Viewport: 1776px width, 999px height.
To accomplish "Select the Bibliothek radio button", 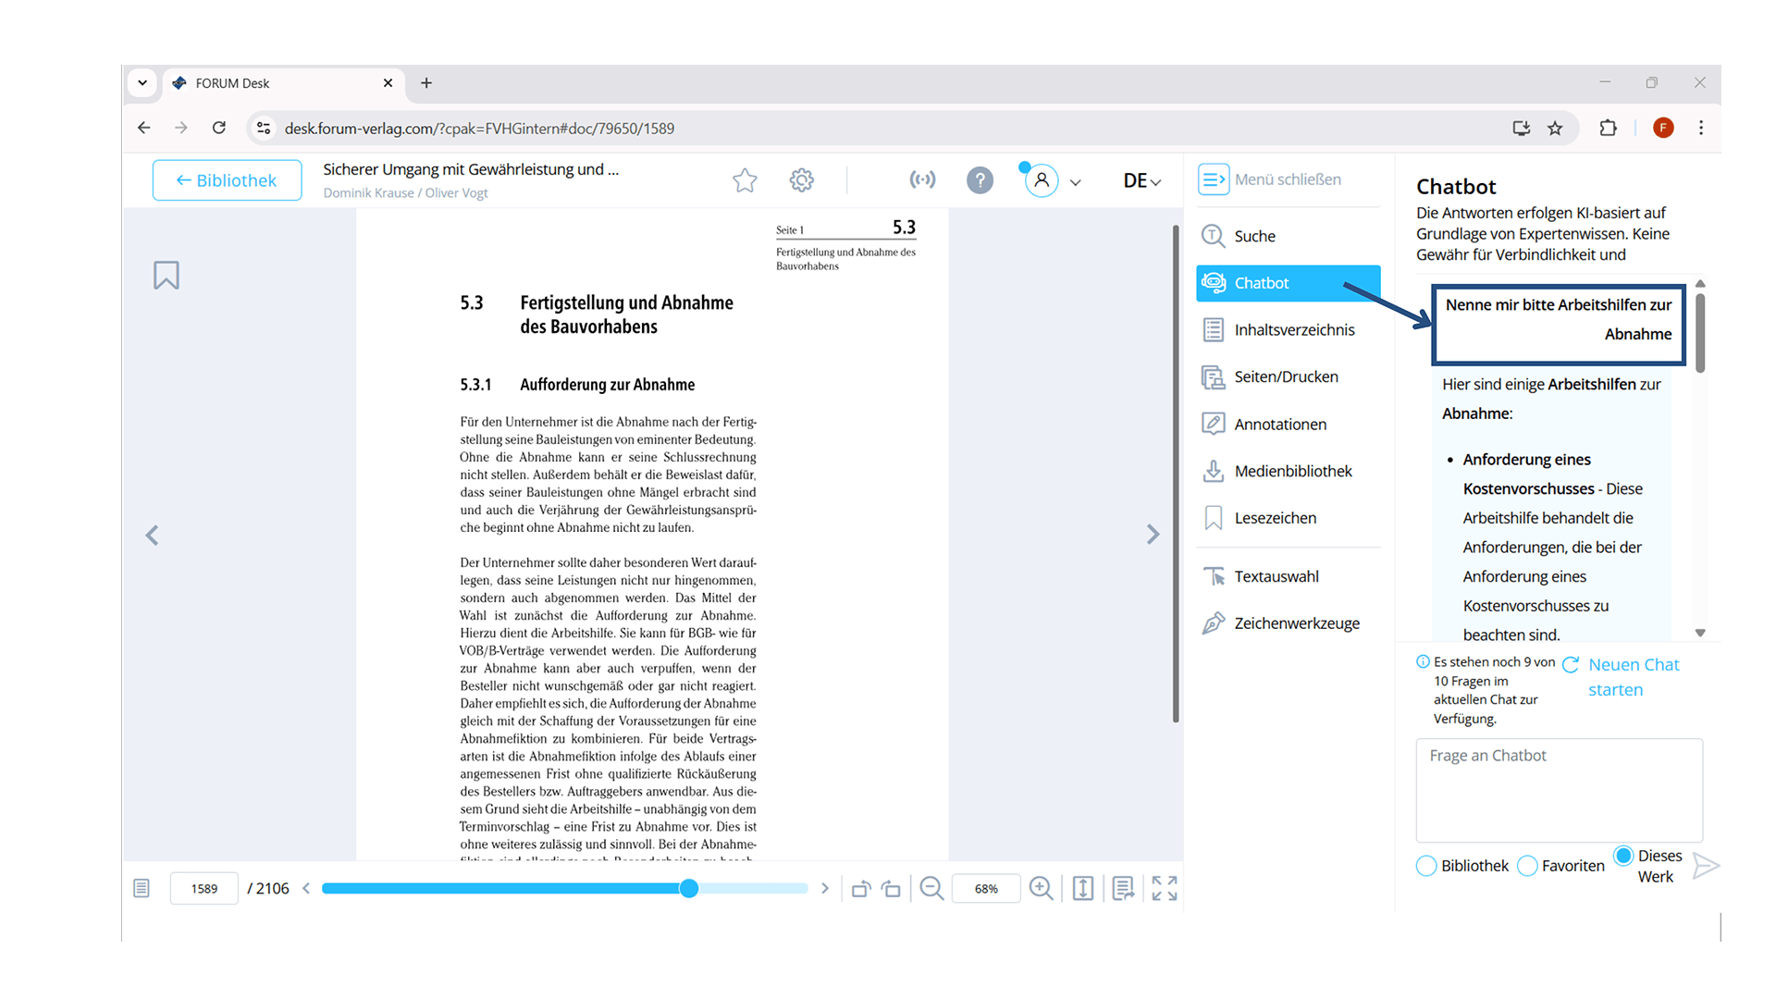I will pyautogui.click(x=1426, y=866).
